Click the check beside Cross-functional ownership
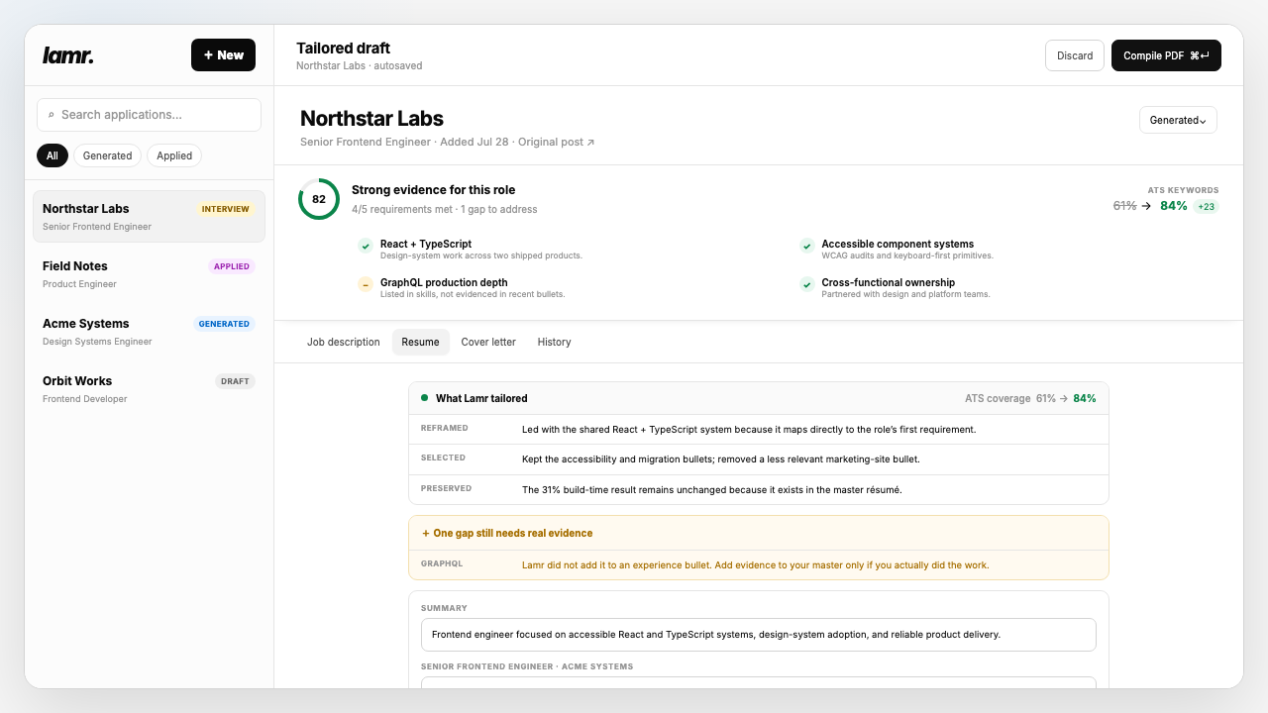 (807, 284)
